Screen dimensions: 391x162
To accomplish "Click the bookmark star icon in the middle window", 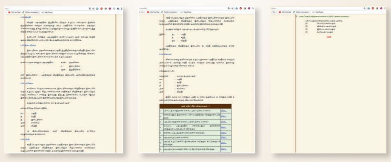I will [232, 8].
